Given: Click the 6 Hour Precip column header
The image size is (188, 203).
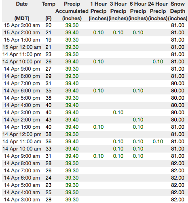Looking at the screenshot, I should click(138, 11).
